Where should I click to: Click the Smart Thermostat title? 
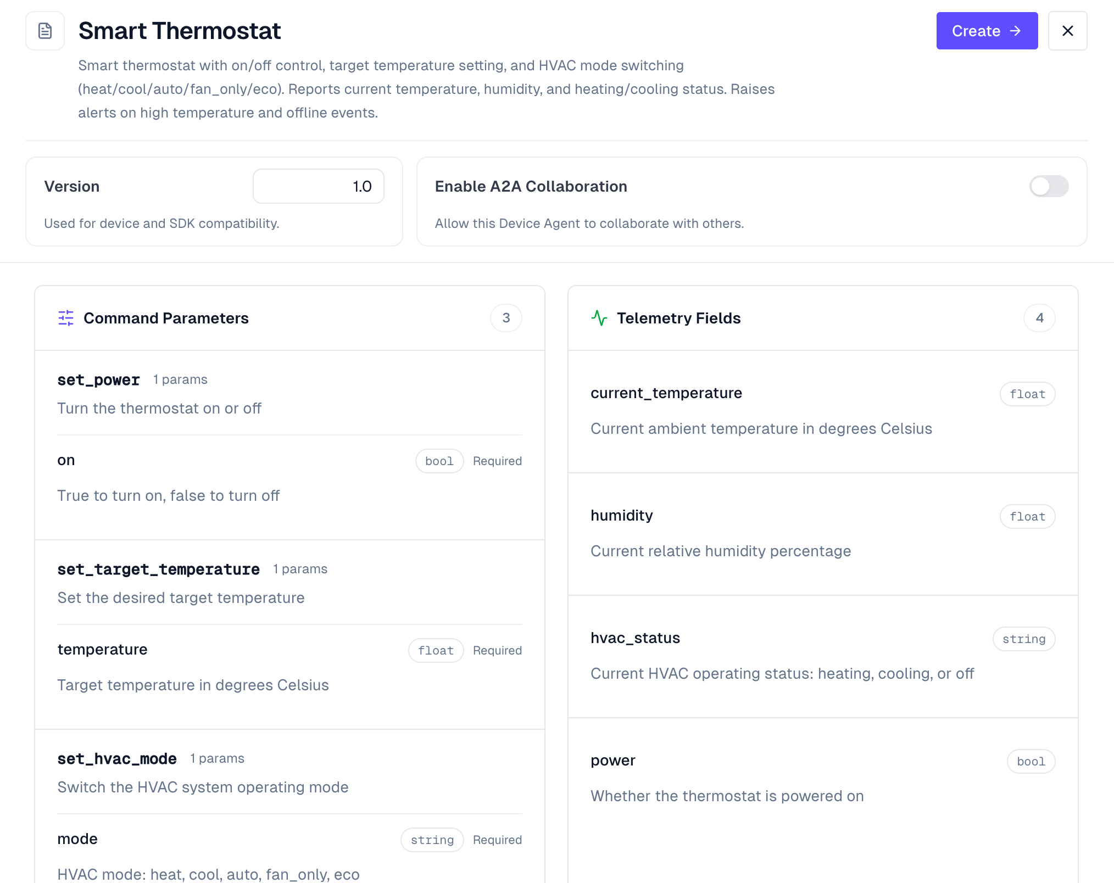[x=180, y=31]
